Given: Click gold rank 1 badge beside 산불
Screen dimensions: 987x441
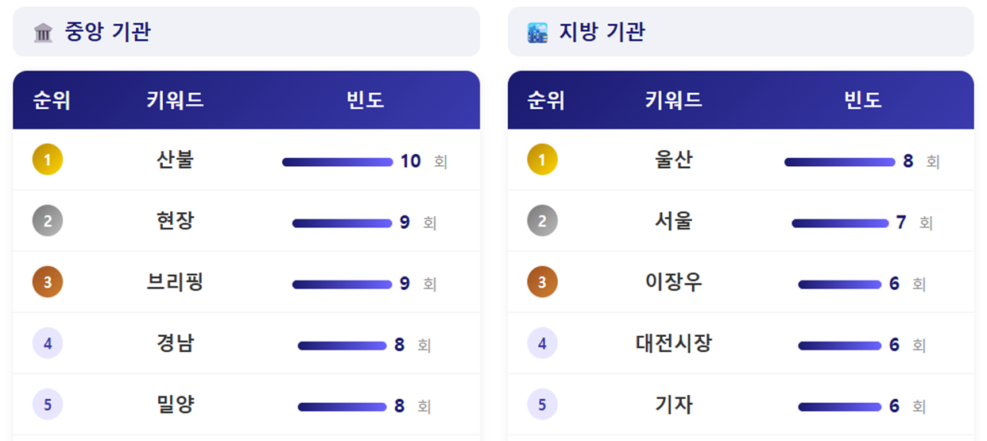Looking at the screenshot, I should 48,161.
